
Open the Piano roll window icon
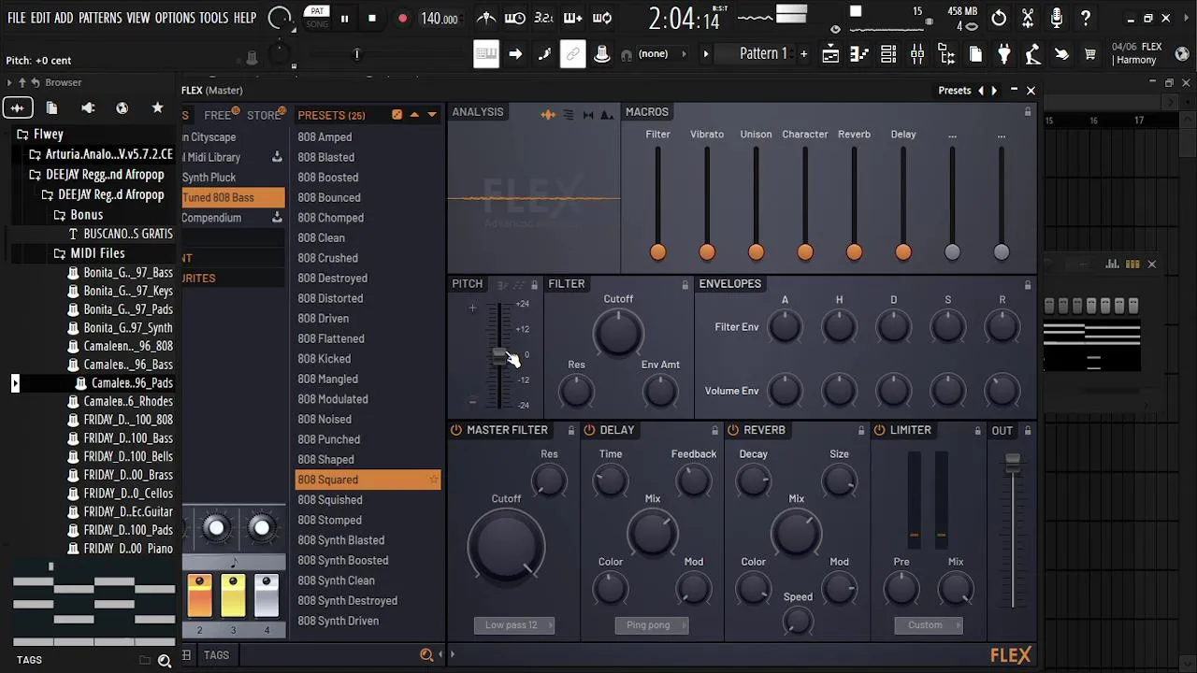(859, 54)
